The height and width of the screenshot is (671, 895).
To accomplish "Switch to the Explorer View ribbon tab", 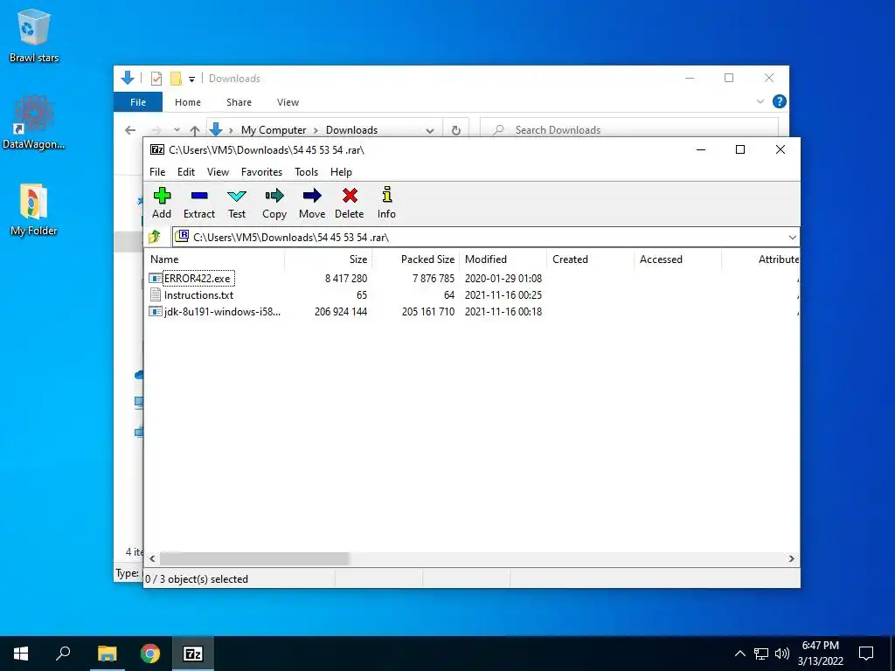I will coord(288,102).
